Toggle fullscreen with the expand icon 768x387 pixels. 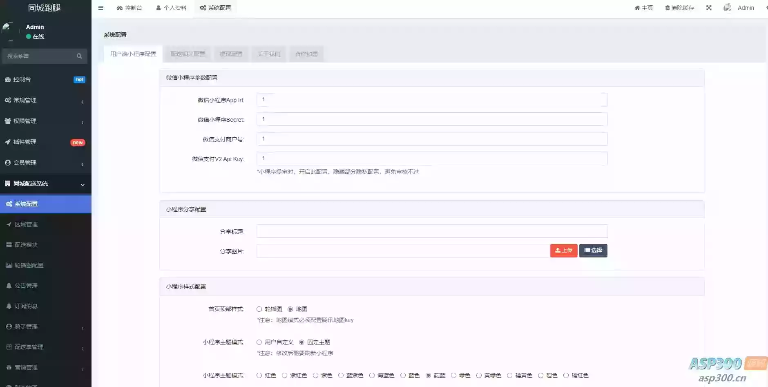point(709,7)
